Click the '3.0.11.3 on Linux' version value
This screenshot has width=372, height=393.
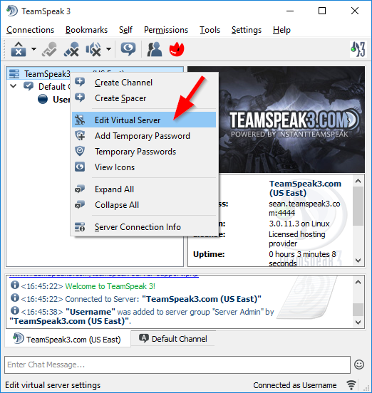click(299, 224)
